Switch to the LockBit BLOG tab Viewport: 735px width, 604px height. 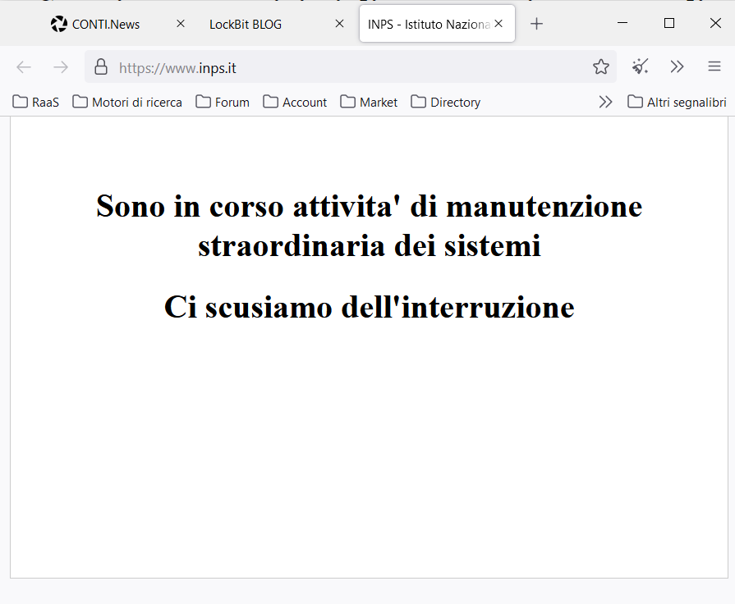pyautogui.click(x=245, y=24)
